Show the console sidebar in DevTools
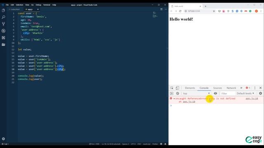 coord(172,93)
